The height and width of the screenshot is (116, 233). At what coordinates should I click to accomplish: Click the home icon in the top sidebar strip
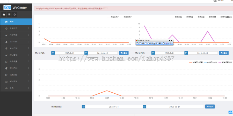tap(4, 14)
